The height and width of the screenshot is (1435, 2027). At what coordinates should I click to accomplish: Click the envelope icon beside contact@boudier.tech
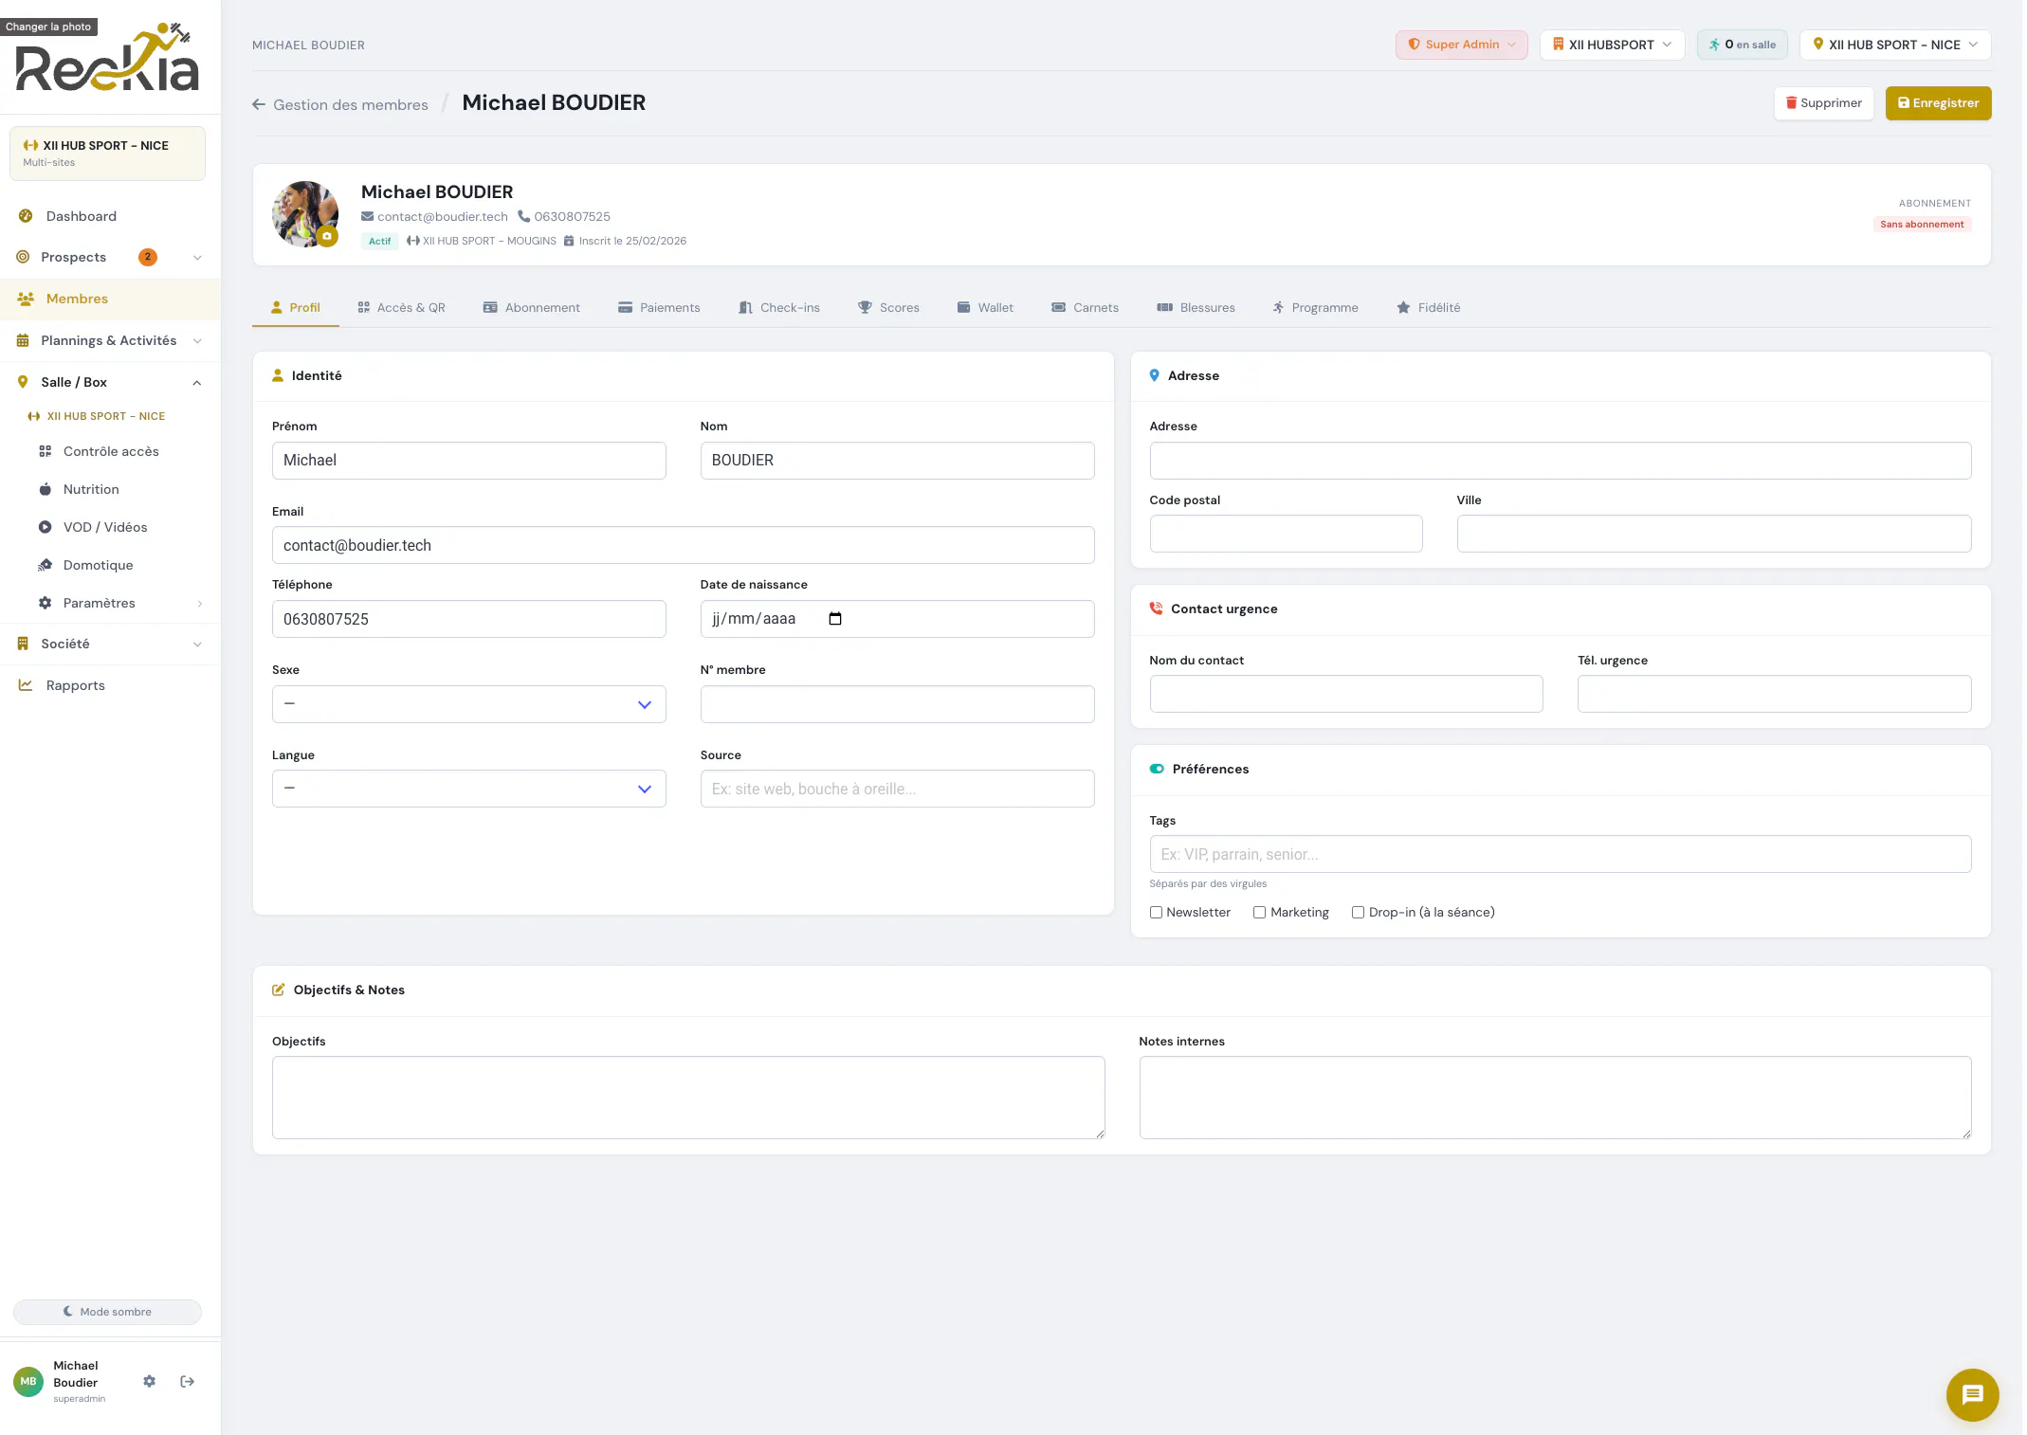click(x=367, y=216)
